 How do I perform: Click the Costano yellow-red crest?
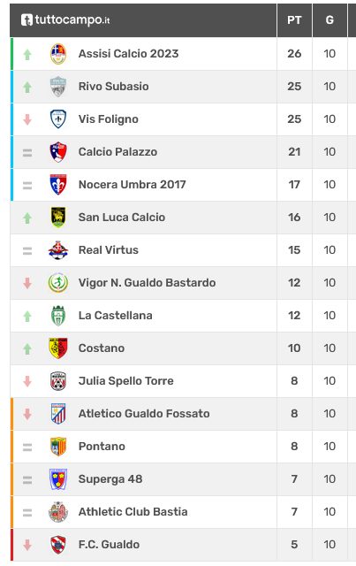pyautogui.click(x=58, y=348)
